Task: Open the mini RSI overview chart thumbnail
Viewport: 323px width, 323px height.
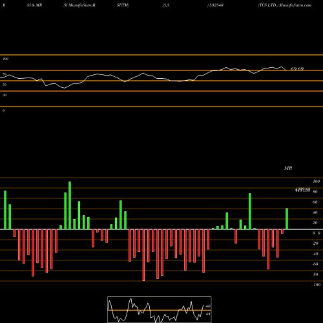Action: coord(160,309)
